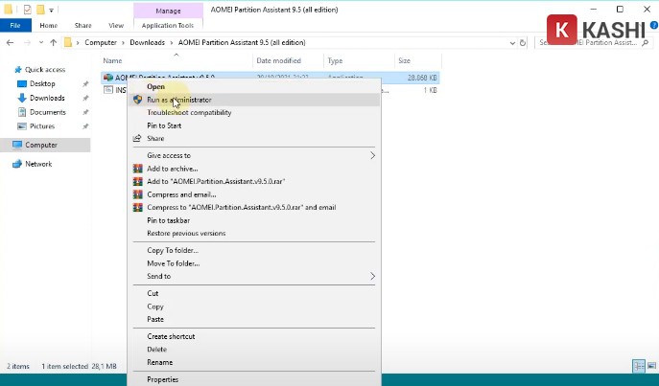Image resolution: width=659 pixels, height=386 pixels.
Task: Open the recent locations dropdown arrow
Action: tap(40, 42)
